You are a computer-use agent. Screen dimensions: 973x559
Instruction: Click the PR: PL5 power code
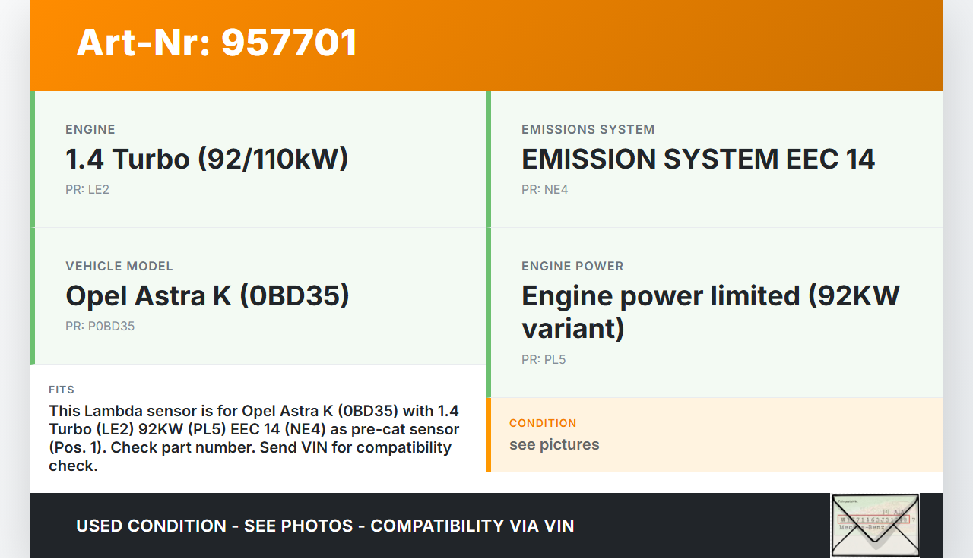tap(544, 359)
